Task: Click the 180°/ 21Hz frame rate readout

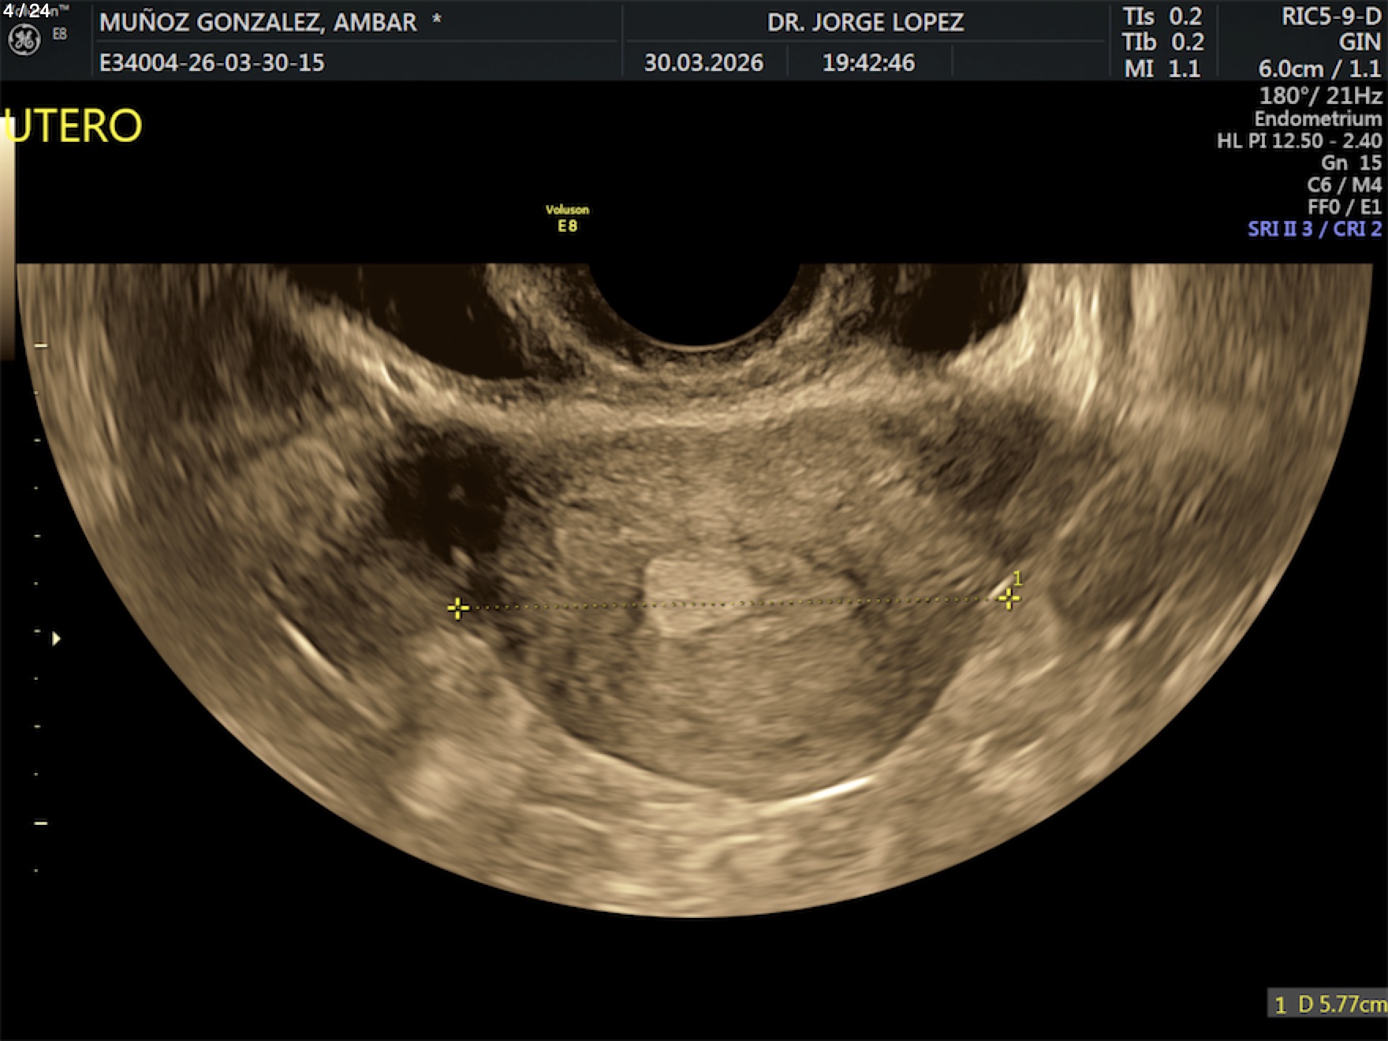Action: pos(1319,96)
